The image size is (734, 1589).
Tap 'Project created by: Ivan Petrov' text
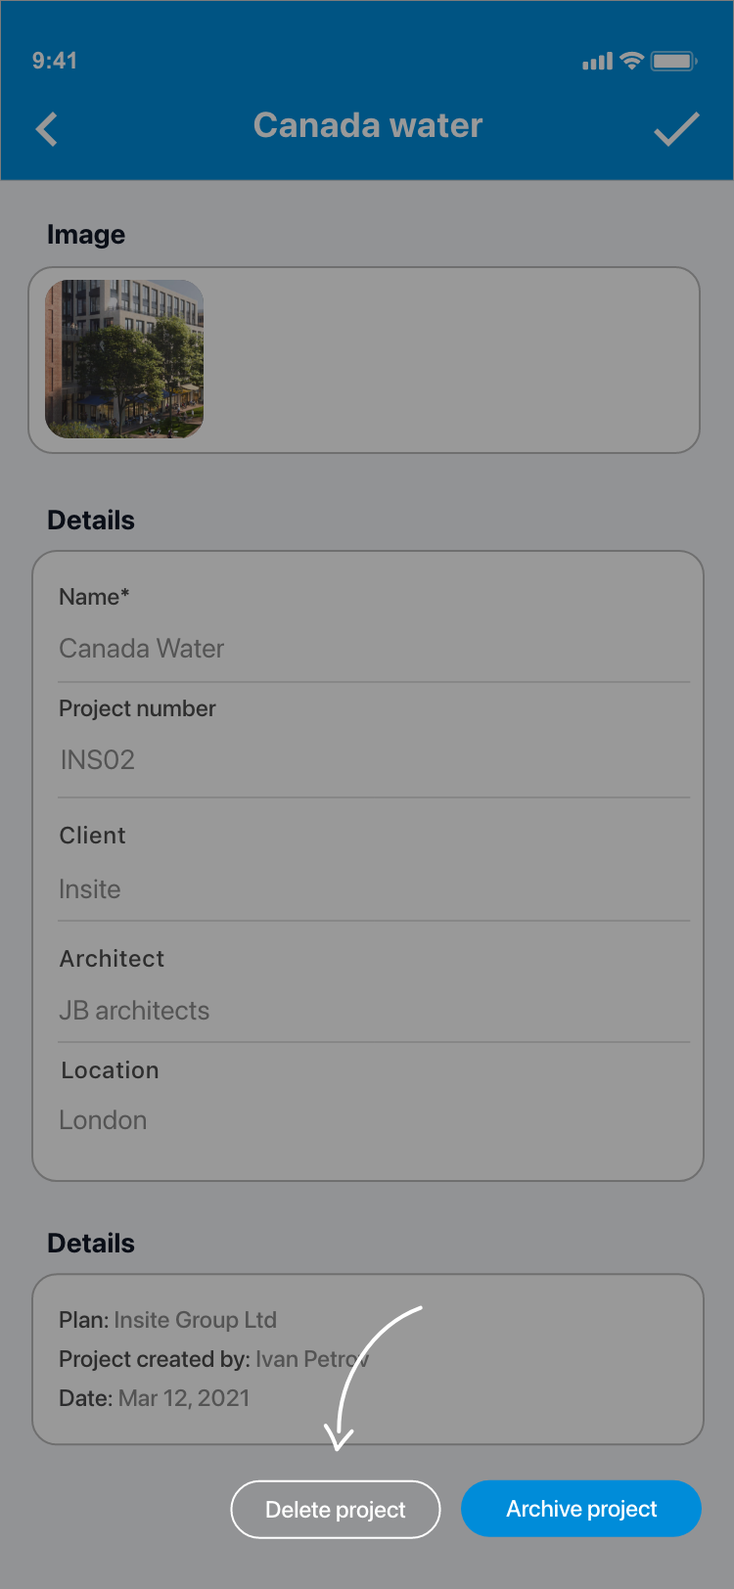coord(212,1359)
